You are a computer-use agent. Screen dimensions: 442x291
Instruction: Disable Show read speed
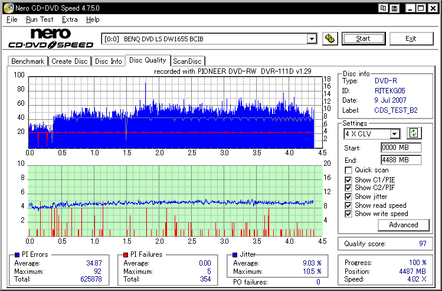pyautogui.click(x=348, y=205)
